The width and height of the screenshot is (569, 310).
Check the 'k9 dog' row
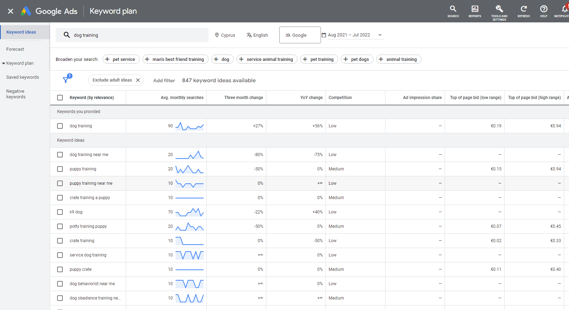click(60, 212)
